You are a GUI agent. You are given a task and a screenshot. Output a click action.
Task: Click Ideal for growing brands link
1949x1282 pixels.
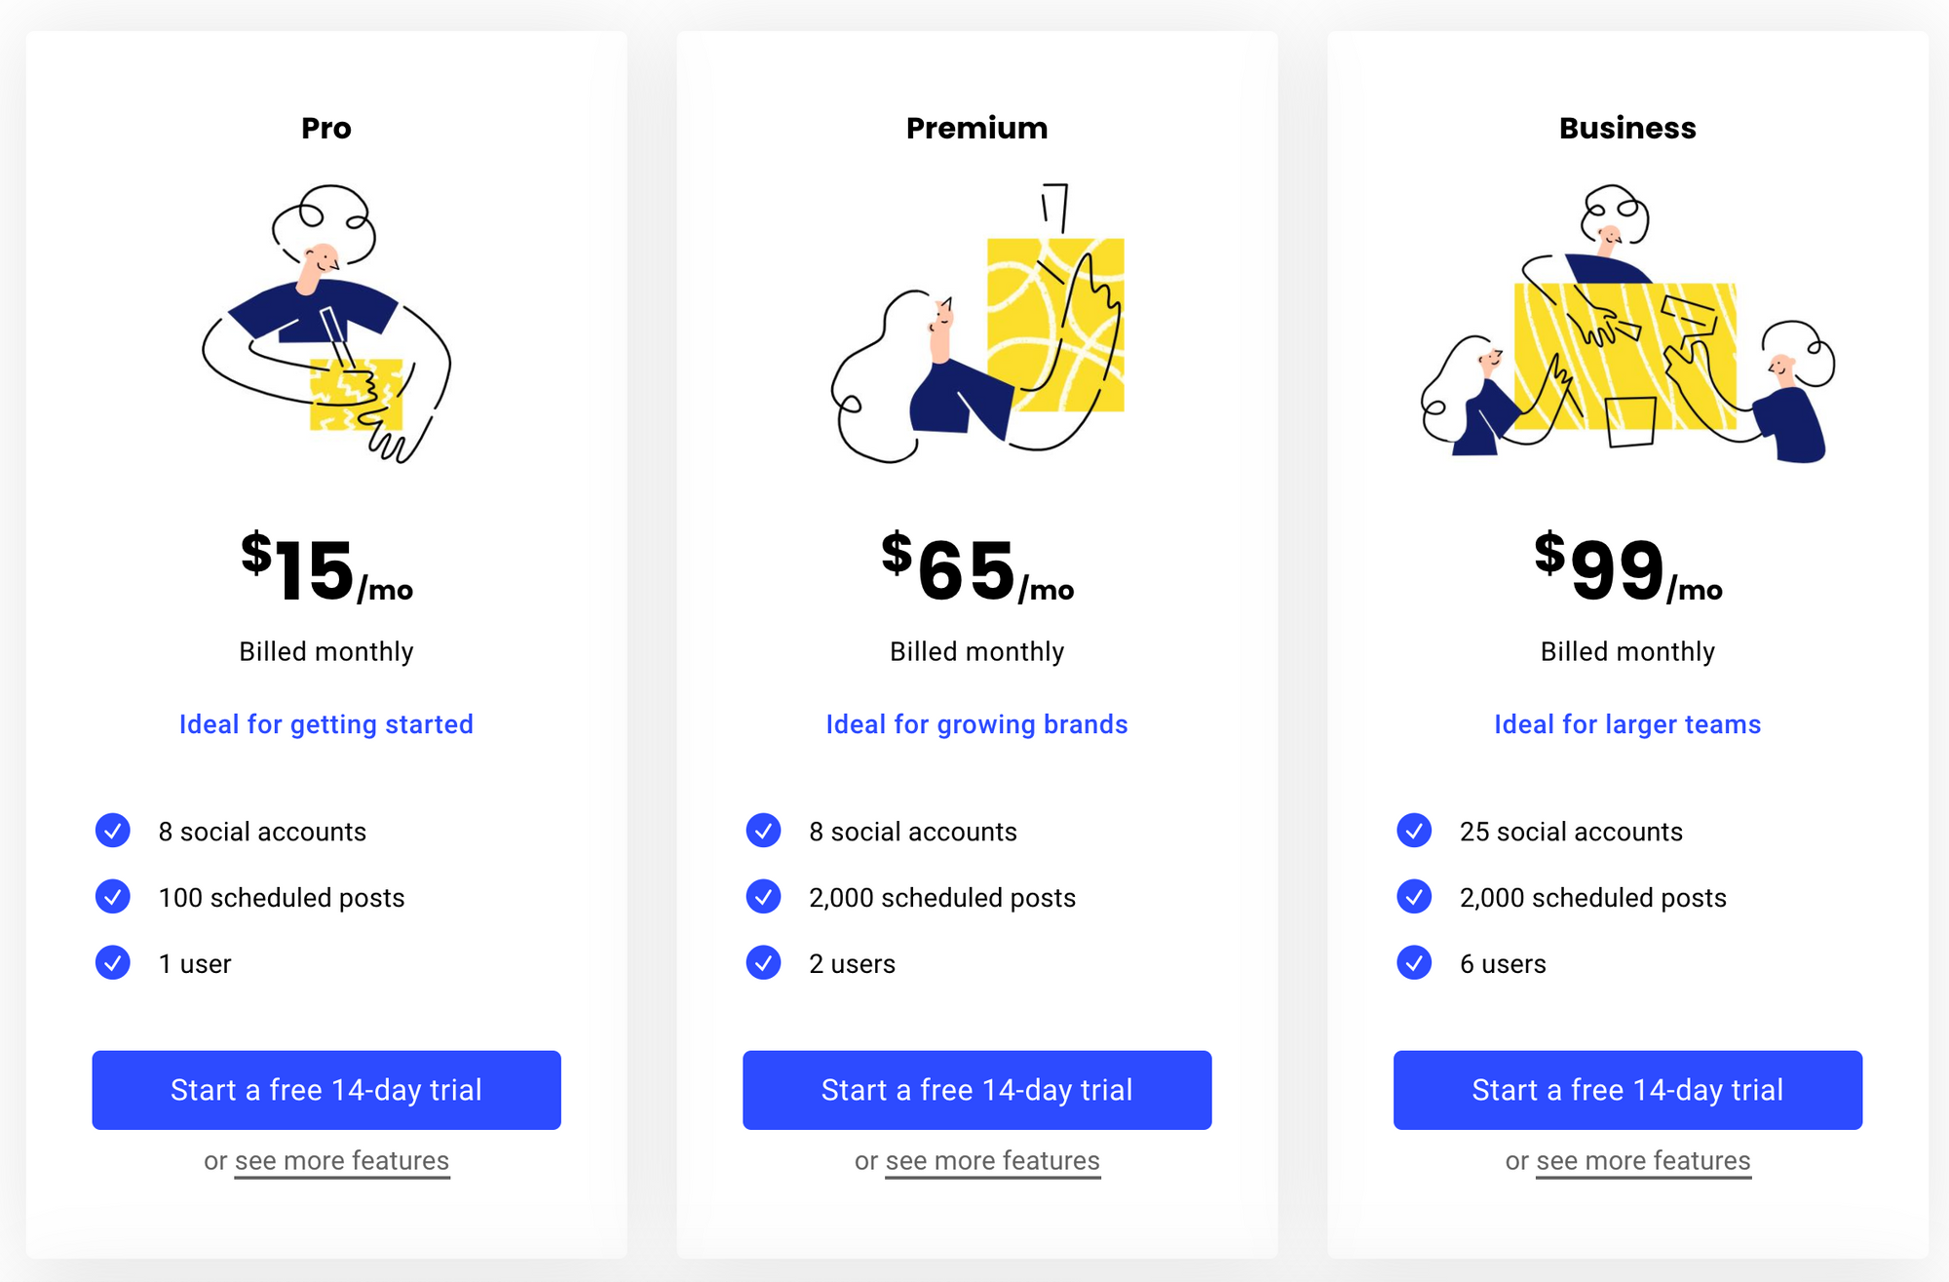point(976,724)
